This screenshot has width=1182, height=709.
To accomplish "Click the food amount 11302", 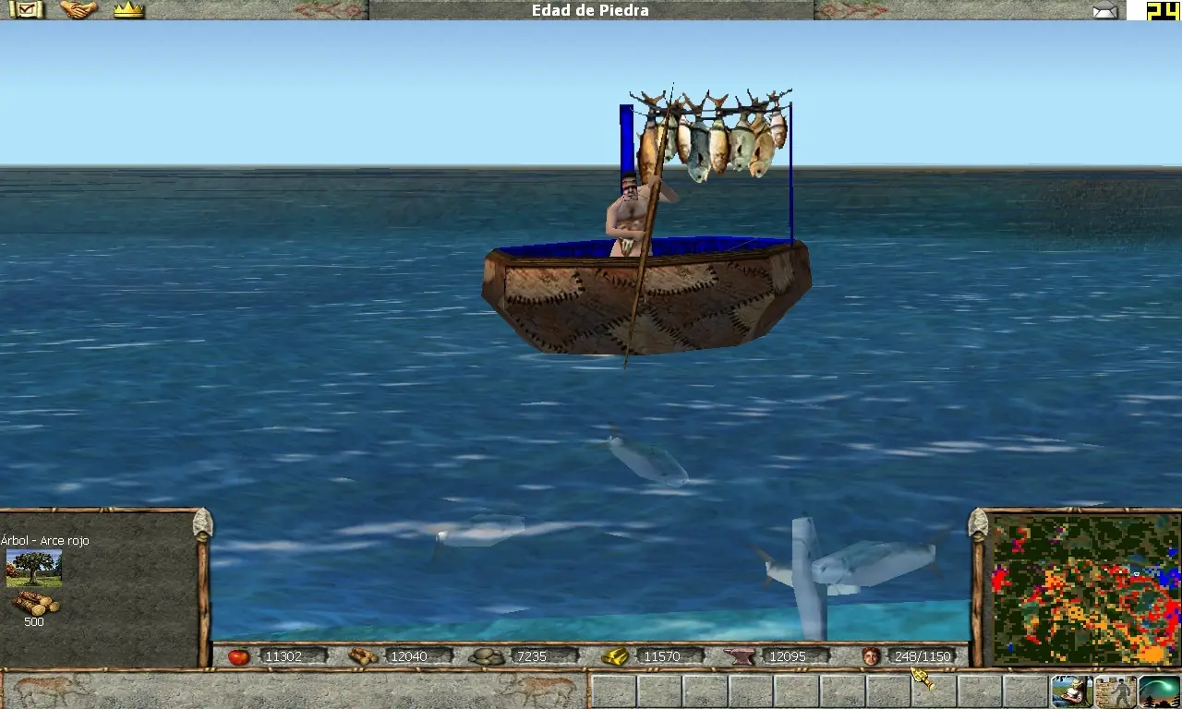I will click(x=283, y=656).
